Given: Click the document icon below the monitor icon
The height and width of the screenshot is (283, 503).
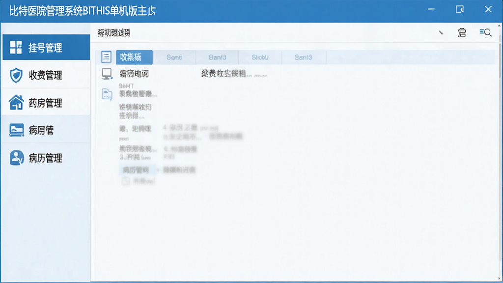Looking at the screenshot, I should click(107, 94).
